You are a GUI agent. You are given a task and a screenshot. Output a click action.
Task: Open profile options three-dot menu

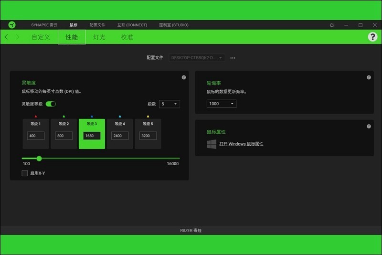(233, 58)
